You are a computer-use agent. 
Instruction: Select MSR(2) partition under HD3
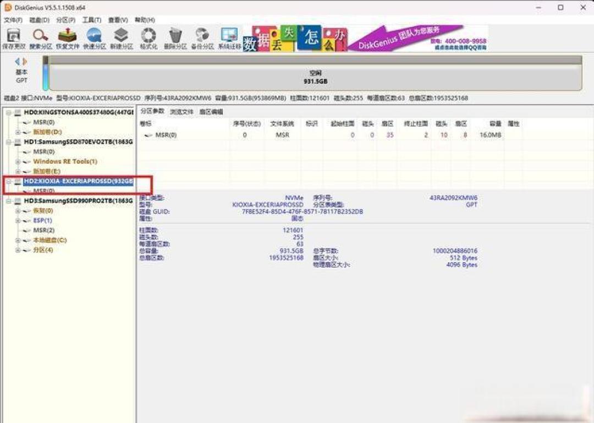tap(43, 230)
